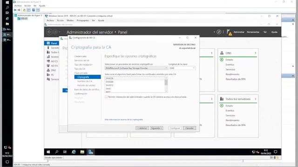The width and height of the screenshot is (298, 167).
Task: Open Internet Explorer in guest taskbar
Action: pos(74,152)
